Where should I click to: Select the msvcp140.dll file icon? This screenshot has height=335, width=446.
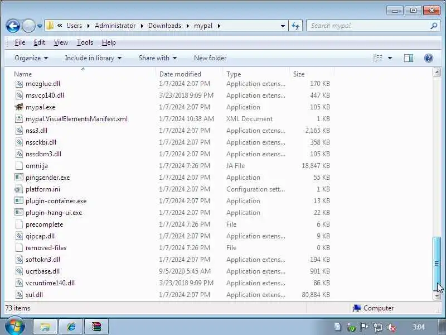click(19, 95)
